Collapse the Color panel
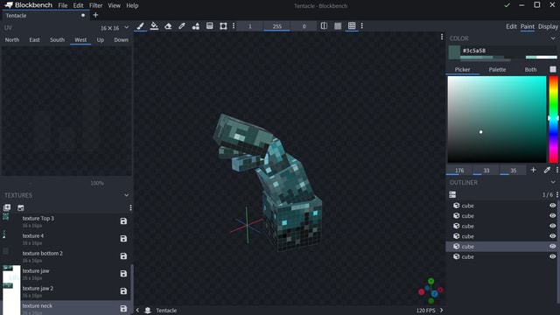The height and width of the screenshot is (315, 560). point(553,38)
